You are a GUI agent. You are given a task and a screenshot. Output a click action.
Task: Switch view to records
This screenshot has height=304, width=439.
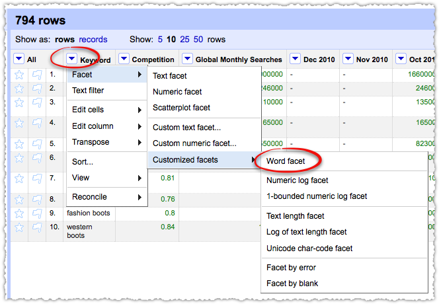(93, 40)
